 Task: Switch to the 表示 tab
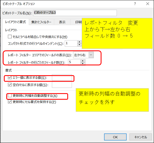[62, 22]
